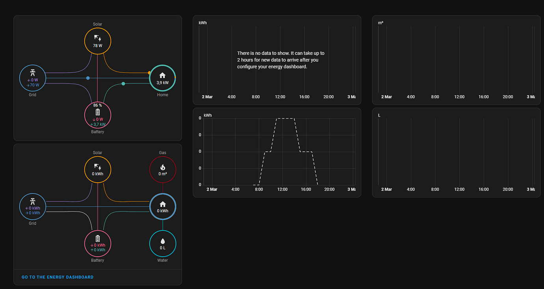
Task: Click the Solar node showing 0 kWh
Action: pos(97,170)
